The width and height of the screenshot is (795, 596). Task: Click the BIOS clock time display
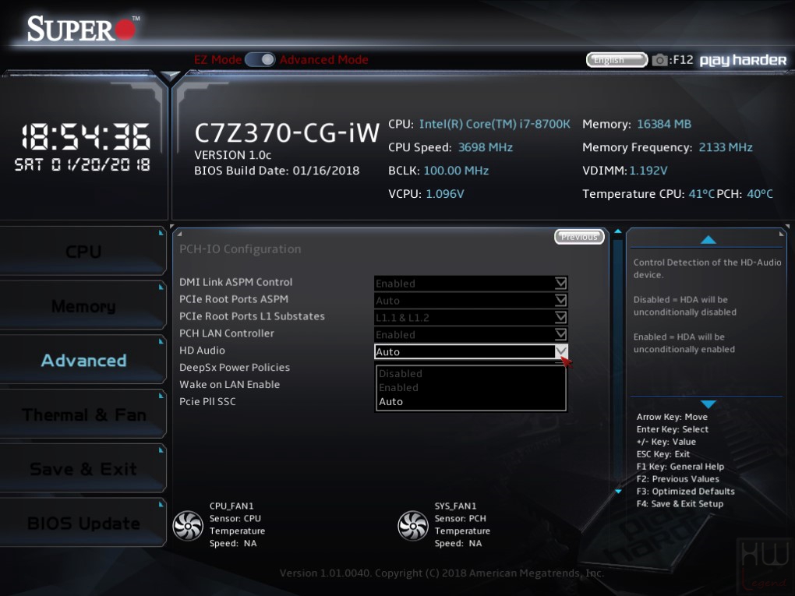(85, 137)
